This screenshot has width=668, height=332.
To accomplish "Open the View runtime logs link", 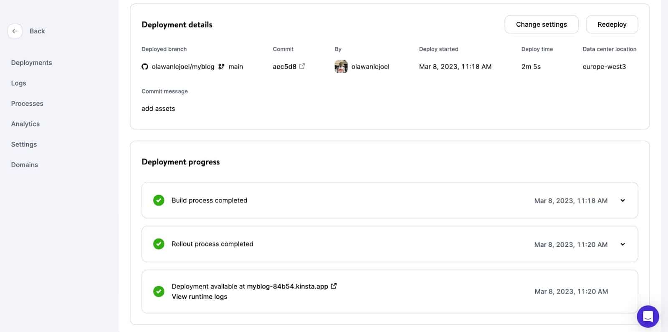I will coord(200,297).
